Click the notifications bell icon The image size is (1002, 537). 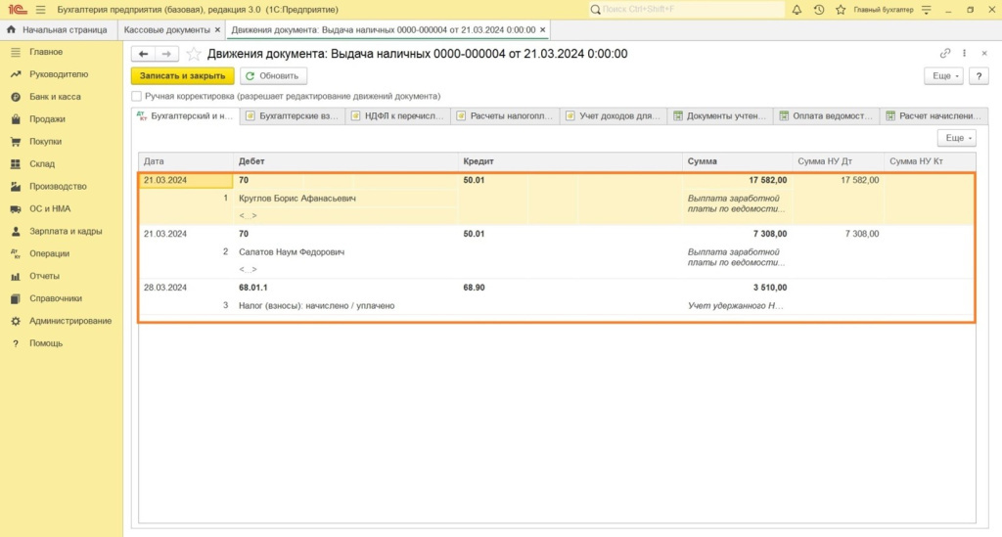click(x=797, y=9)
